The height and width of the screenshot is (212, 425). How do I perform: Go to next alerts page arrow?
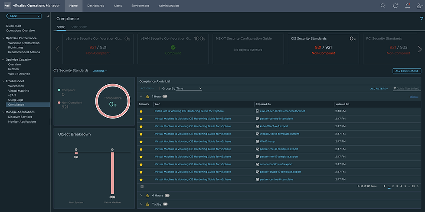point(418,186)
